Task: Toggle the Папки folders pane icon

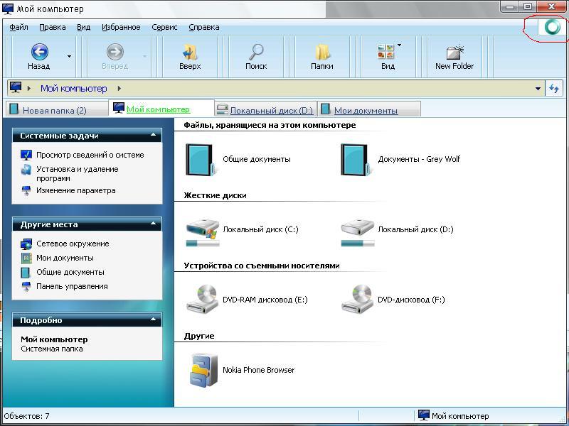Action: 322,51
